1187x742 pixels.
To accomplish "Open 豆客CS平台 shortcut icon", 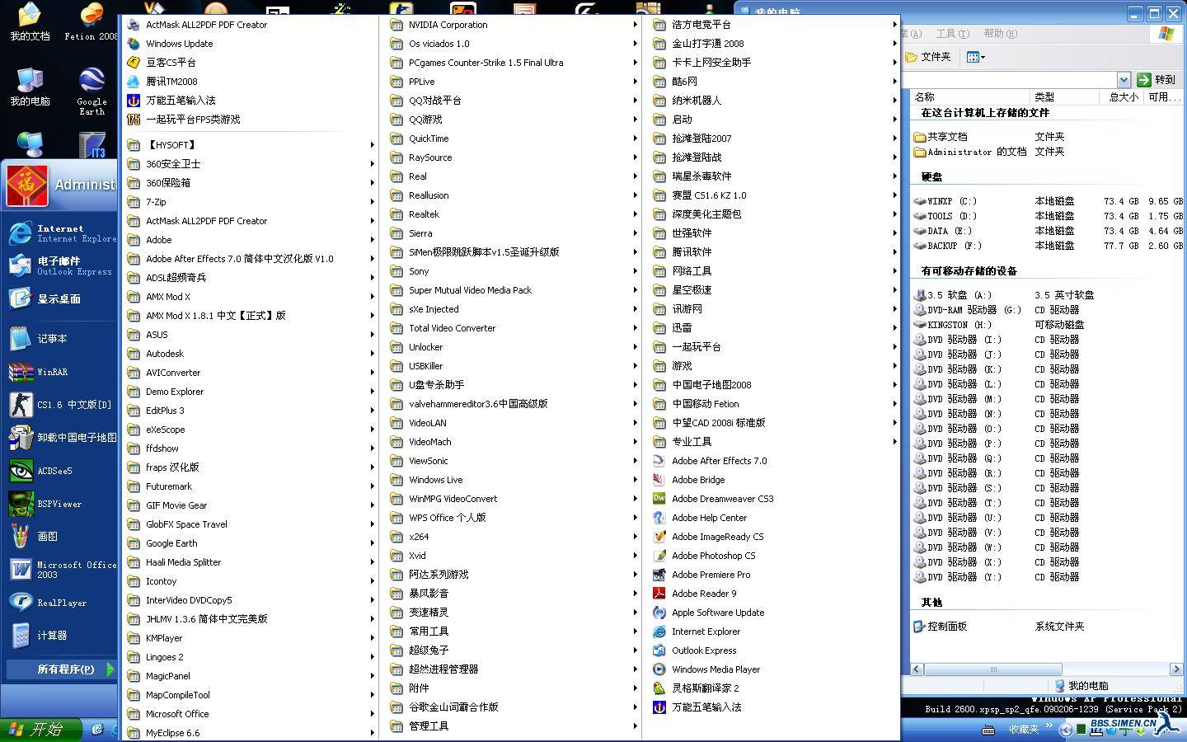I will pos(134,63).
